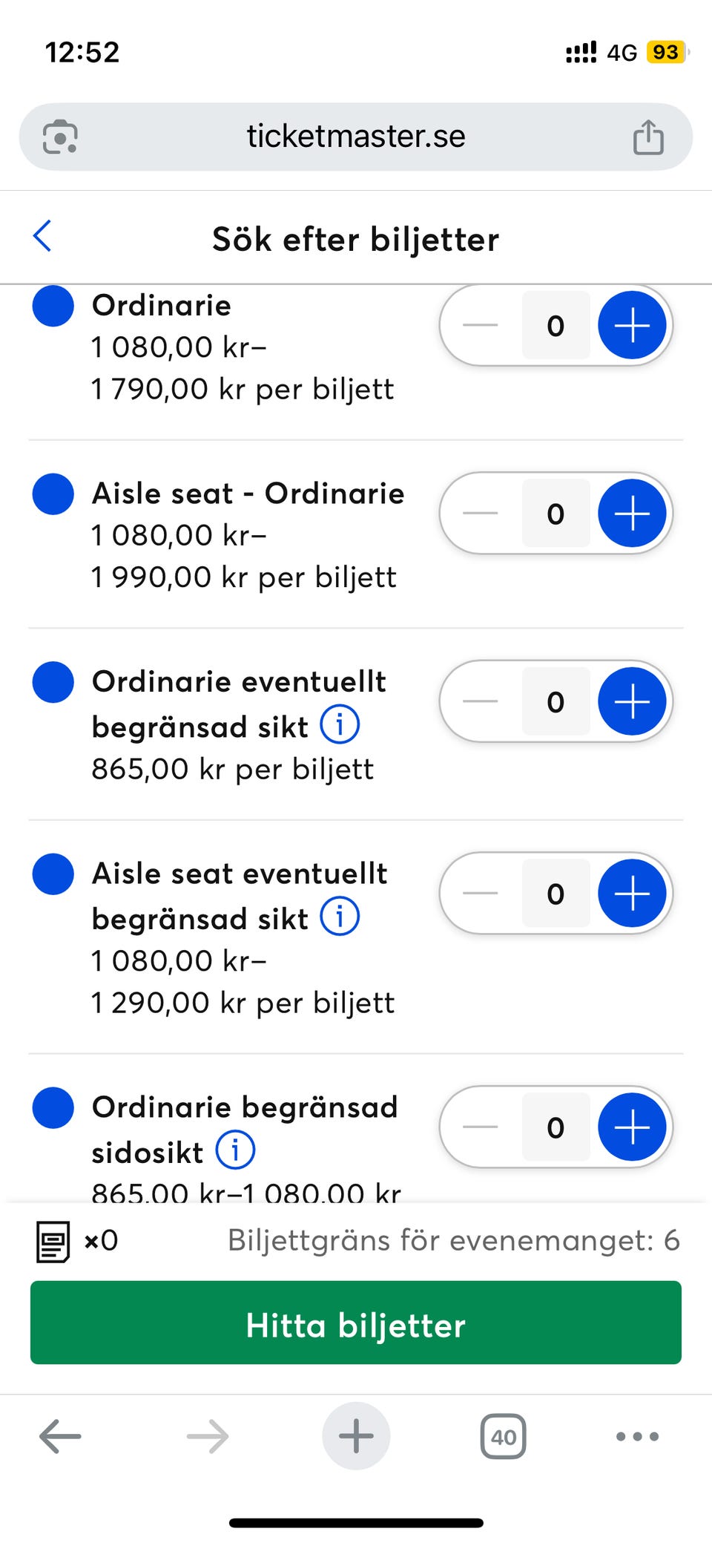Screen dimensions: 712x1543
Task: Tap the Ordinarie quantity number field
Action: click(x=556, y=326)
